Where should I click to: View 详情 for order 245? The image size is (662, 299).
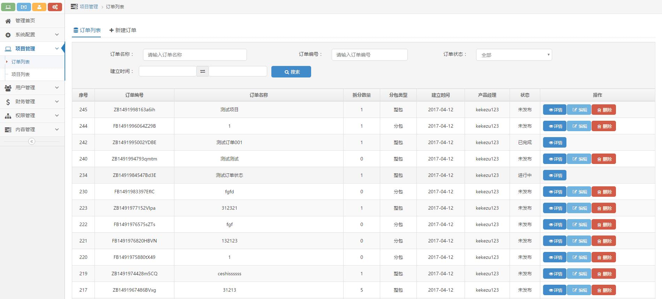coord(555,110)
